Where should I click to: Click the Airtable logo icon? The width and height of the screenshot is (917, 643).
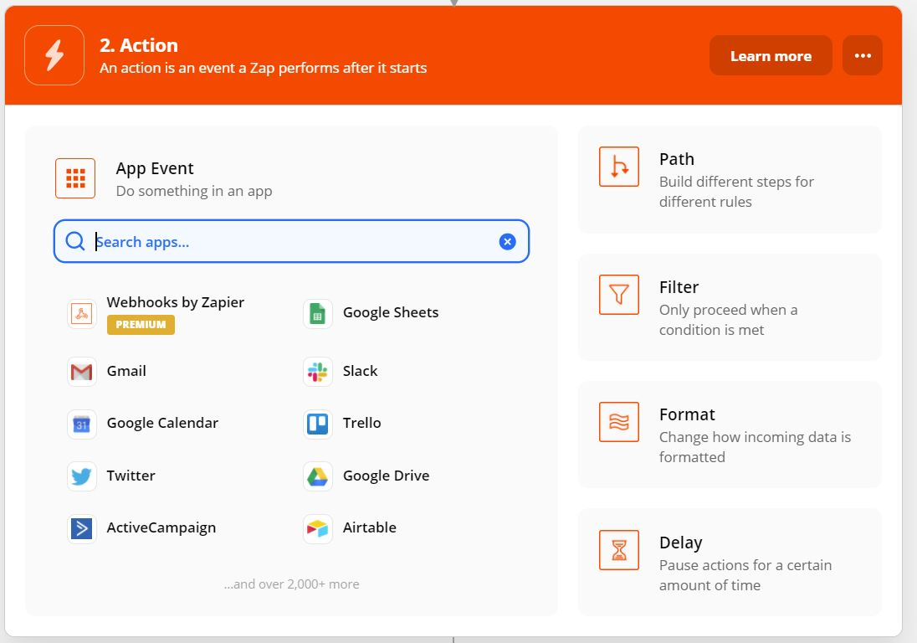tap(318, 528)
